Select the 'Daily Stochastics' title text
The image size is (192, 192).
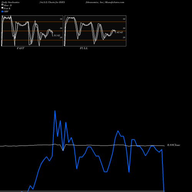(10, 2)
